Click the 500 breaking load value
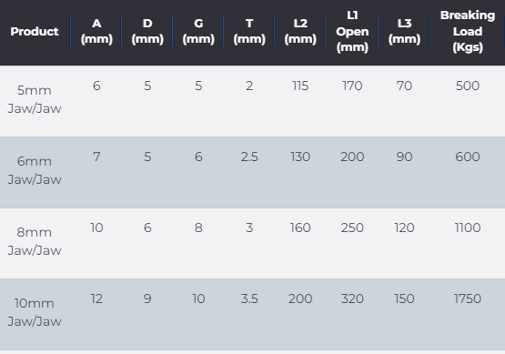 coord(468,86)
